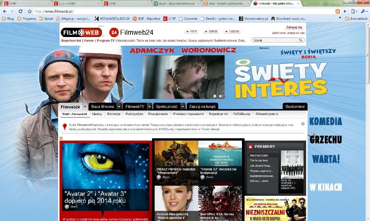Click the search magnifier icon
370x221 pixels.
click(x=301, y=40)
